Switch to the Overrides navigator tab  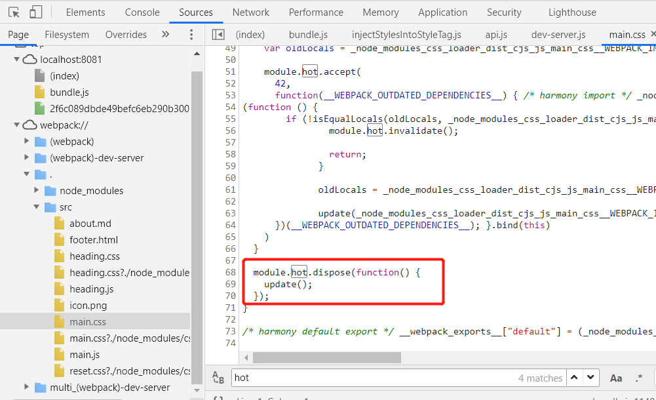coord(126,34)
